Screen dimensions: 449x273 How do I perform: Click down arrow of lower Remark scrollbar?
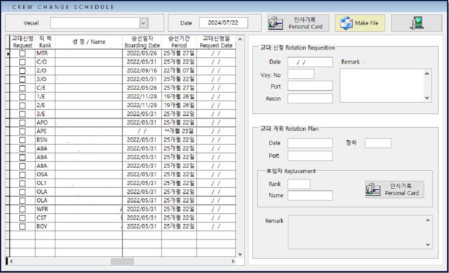pyautogui.click(x=428, y=245)
